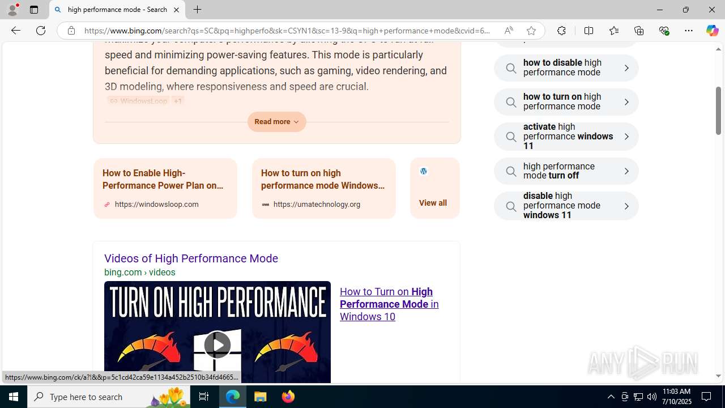Click the address bar URL
The image size is (725, 408).
point(287,31)
